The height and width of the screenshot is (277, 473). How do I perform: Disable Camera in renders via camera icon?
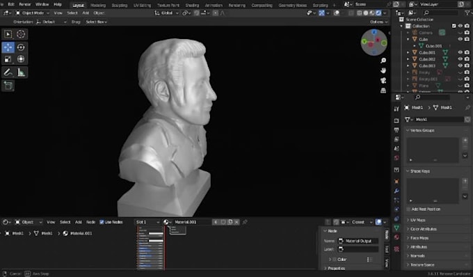coord(467,33)
